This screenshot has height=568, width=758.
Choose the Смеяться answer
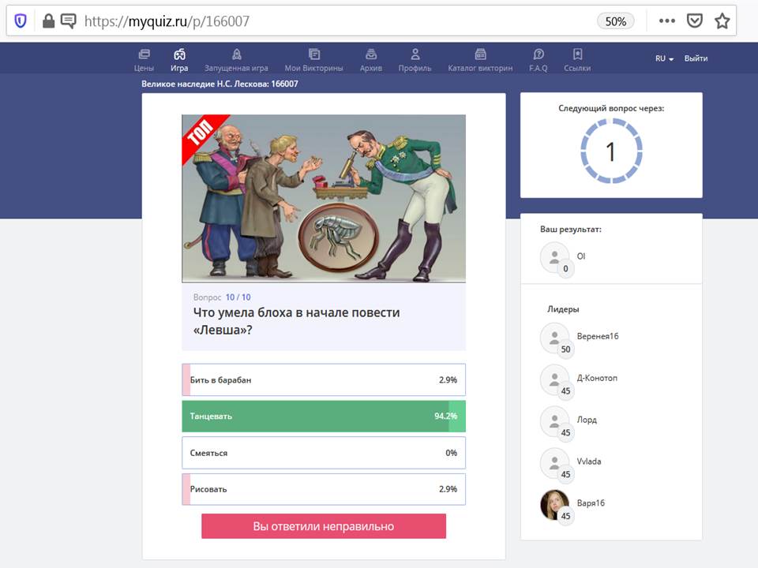pyautogui.click(x=323, y=453)
